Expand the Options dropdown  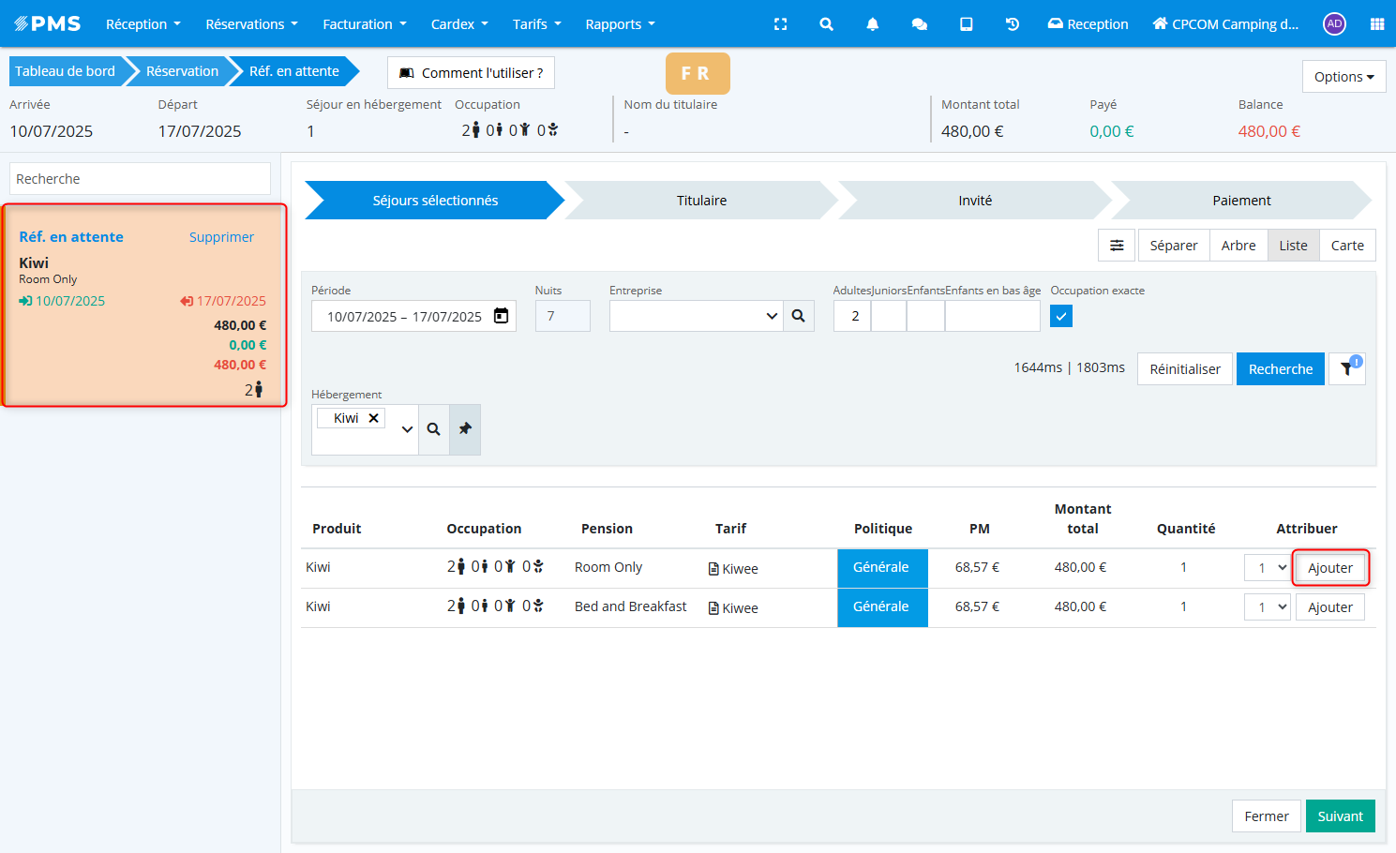pyautogui.click(x=1343, y=77)
